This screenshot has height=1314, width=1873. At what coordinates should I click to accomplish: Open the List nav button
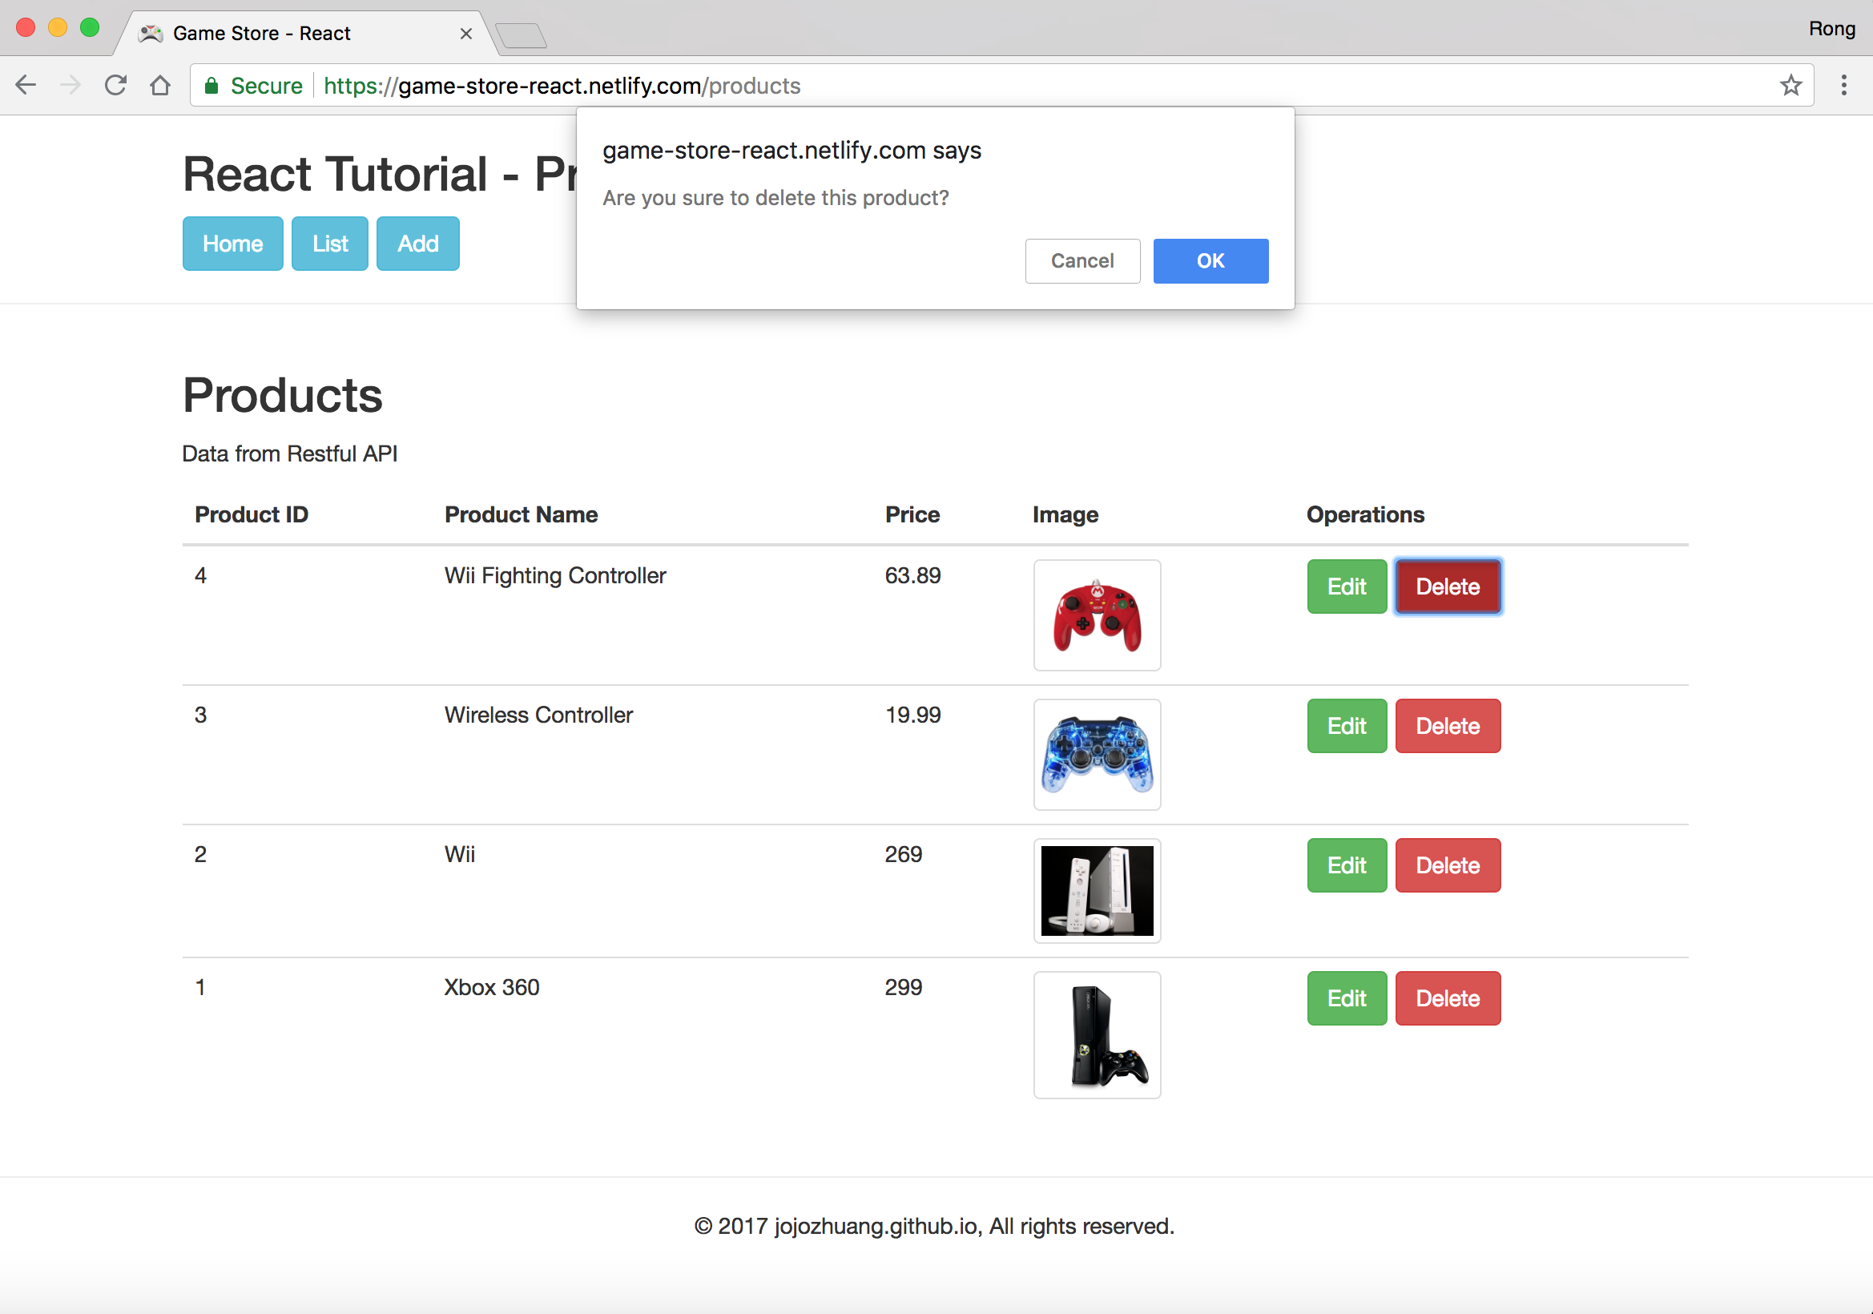tap(329, 243)
